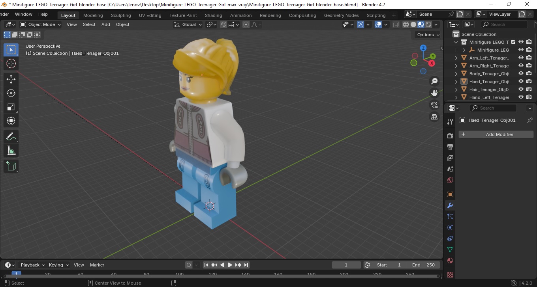
Task: Select Material Preview shading mode
Action: pos(421,24)
